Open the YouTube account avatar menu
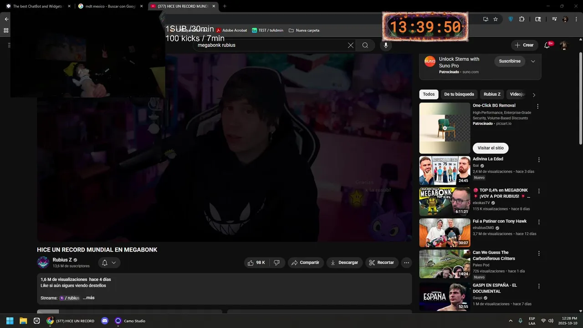Screen dimensions: 583x328 (563, 45)
